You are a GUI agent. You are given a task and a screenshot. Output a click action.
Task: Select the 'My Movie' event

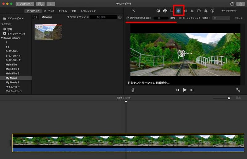click(16, 78)
